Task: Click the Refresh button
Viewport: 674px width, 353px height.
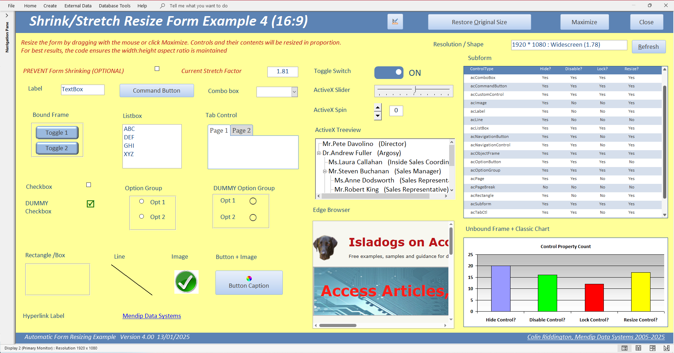Action: click(648, 47)
